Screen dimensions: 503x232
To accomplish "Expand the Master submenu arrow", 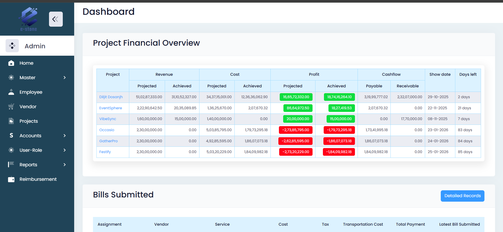I will (65, 78).
